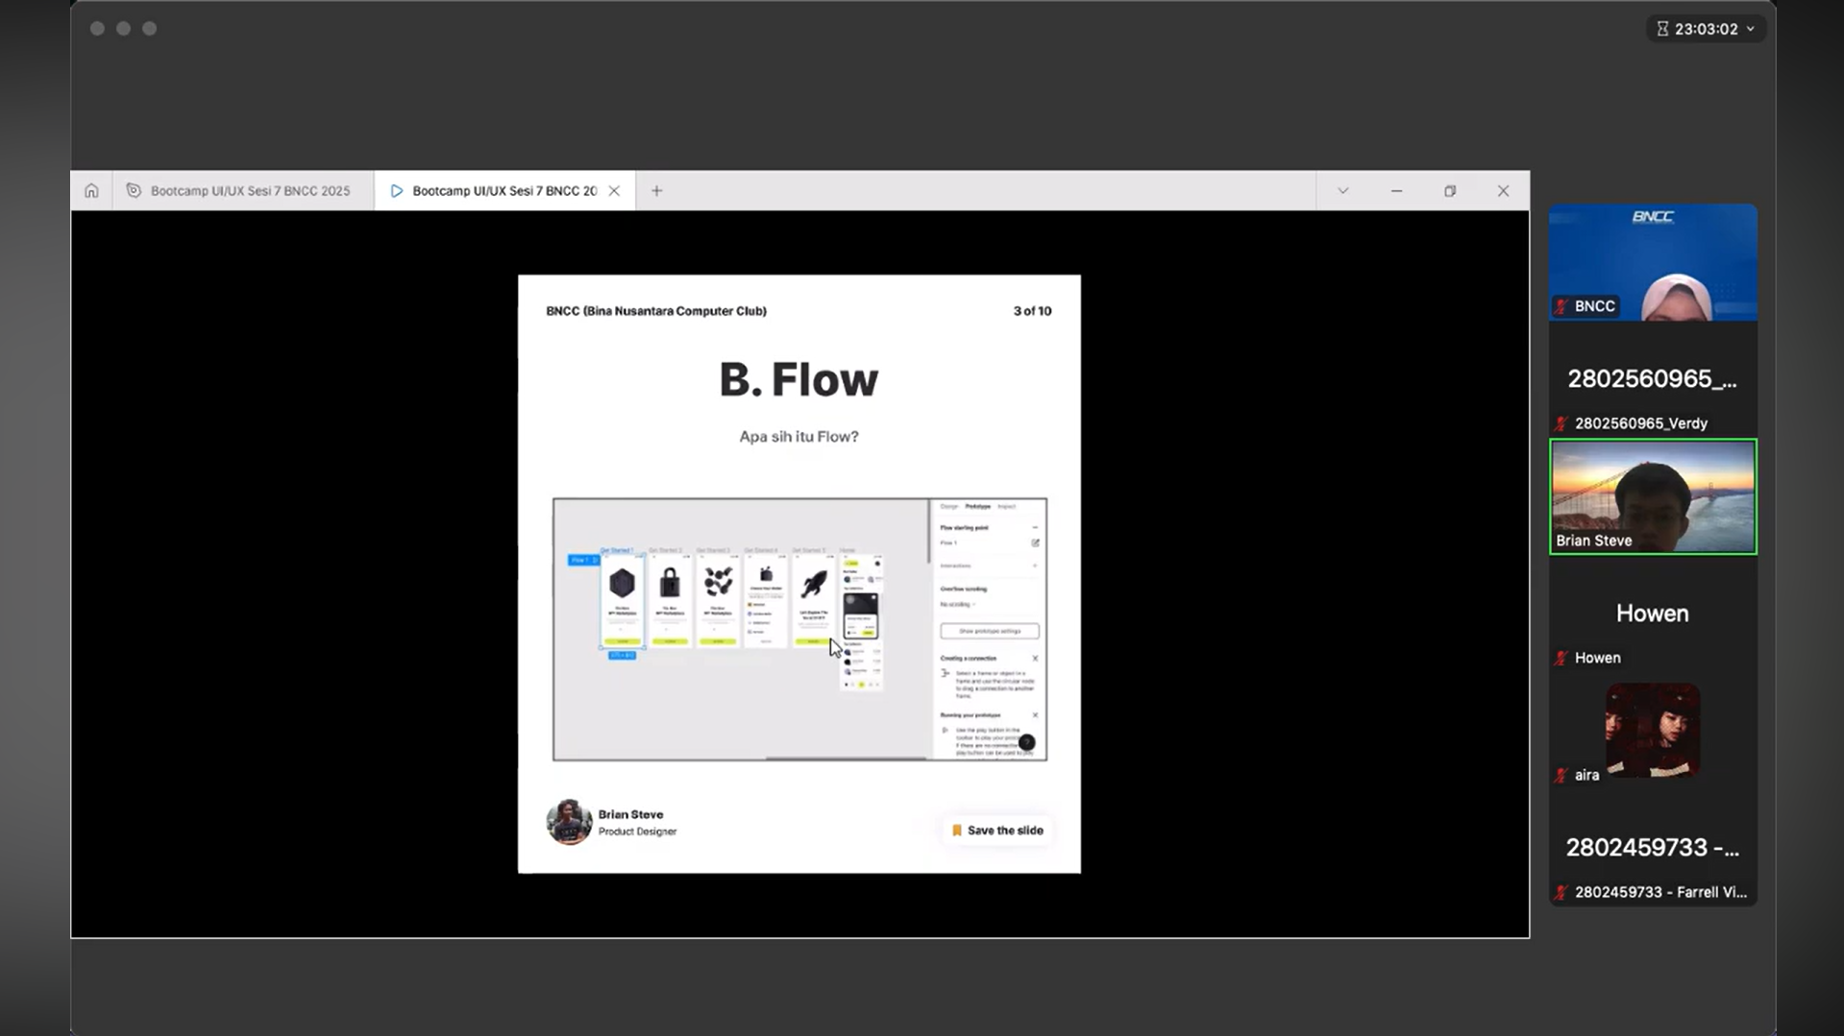Click the bookmark icon on Save the slide
This screenshot has height=1036, width=1844.
click(x=956, y=831)
